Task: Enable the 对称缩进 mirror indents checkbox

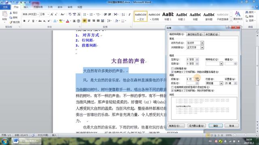Action: point(172,68)
